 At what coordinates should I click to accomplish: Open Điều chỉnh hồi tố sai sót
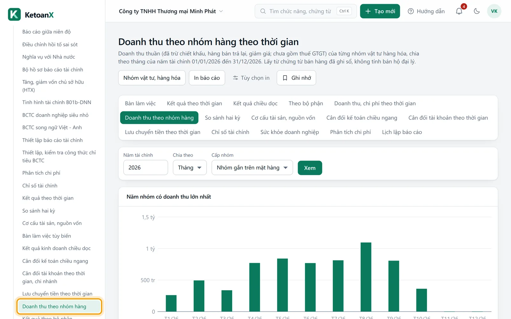pos(50,44)
